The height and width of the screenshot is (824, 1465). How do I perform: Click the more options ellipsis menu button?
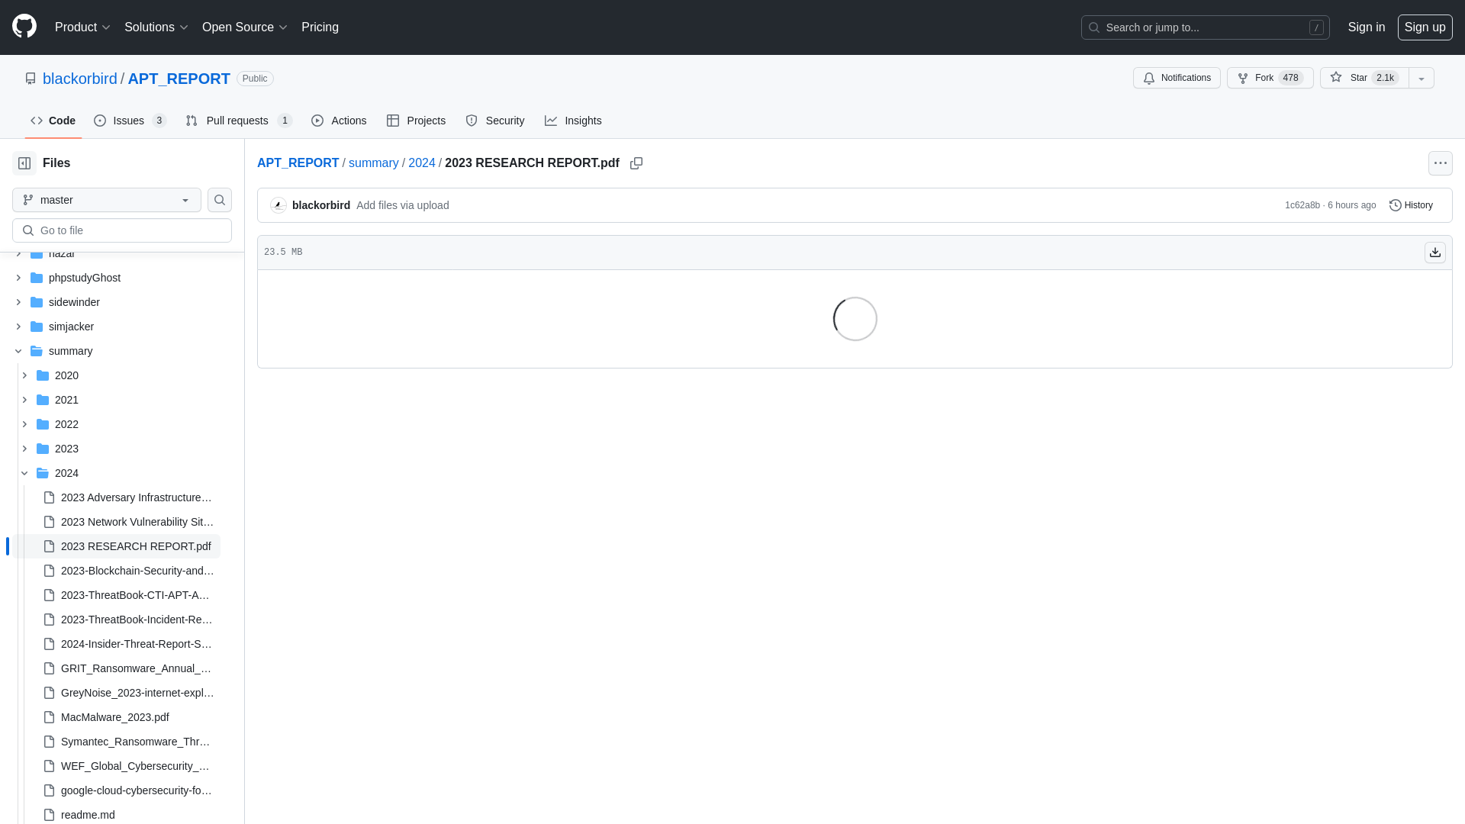pyautogui.click(x=1441, y=163)
